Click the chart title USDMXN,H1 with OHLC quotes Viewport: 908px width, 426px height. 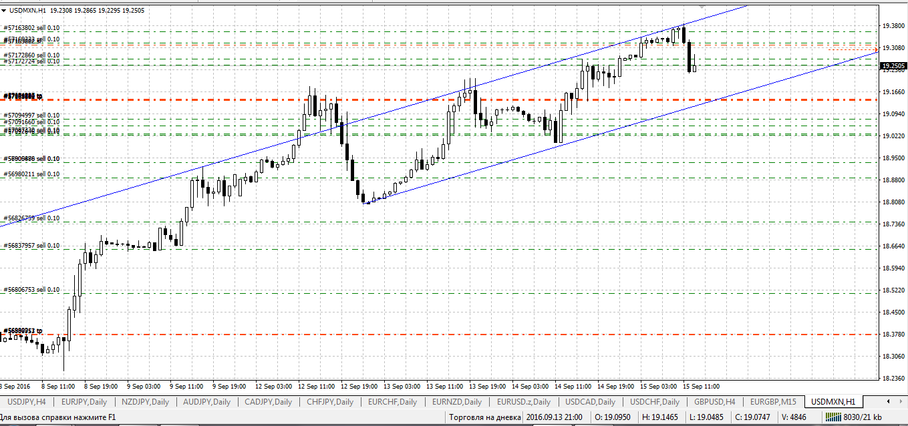click(77, 11)
